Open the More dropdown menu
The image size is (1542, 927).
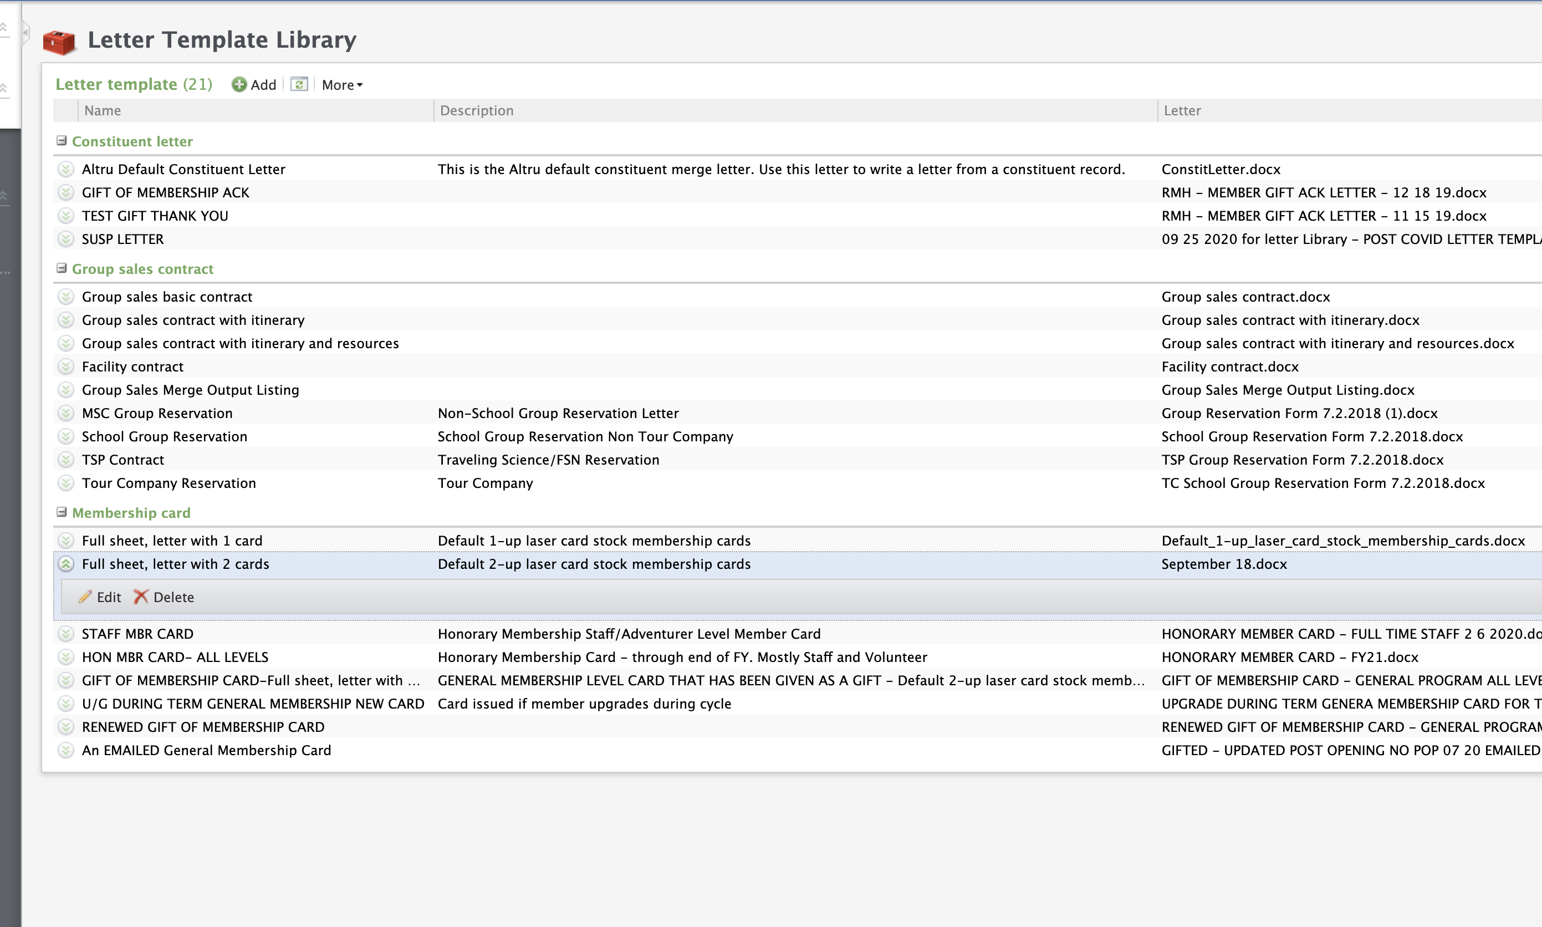tap(342, 85)
